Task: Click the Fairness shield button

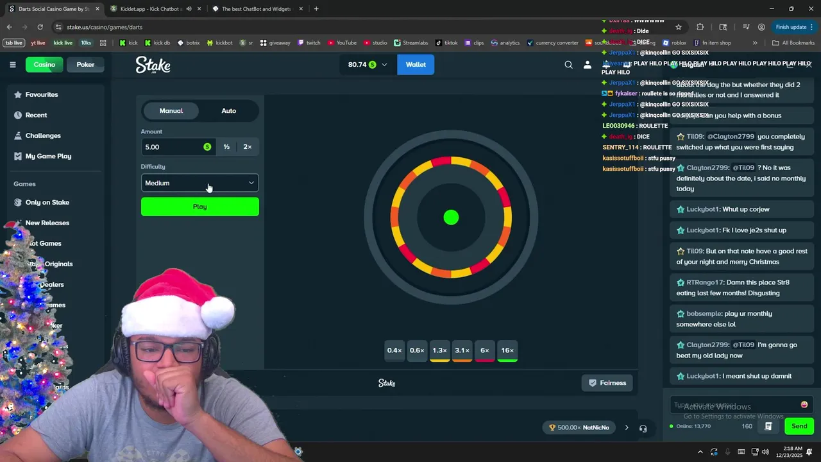Action: tap(607, 383)
